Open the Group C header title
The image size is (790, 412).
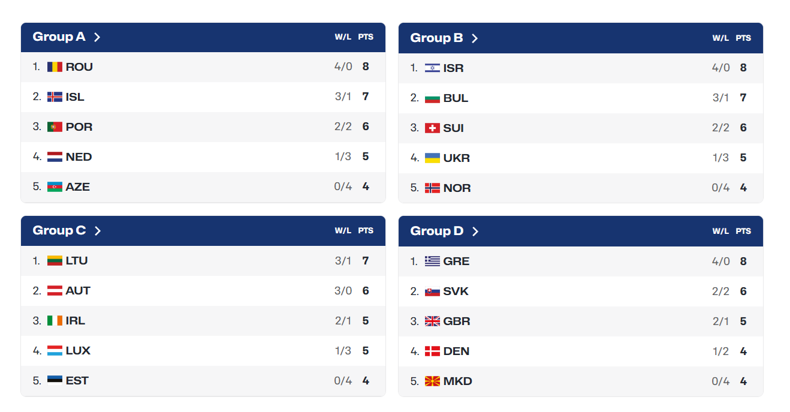tap(59, 230)
